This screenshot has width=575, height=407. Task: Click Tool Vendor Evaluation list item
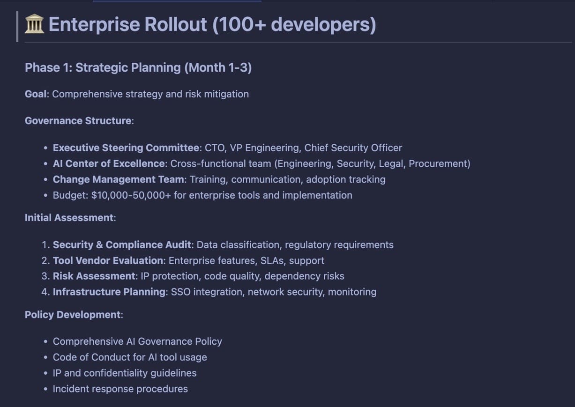pyautogui.click(x=188, y=260)
